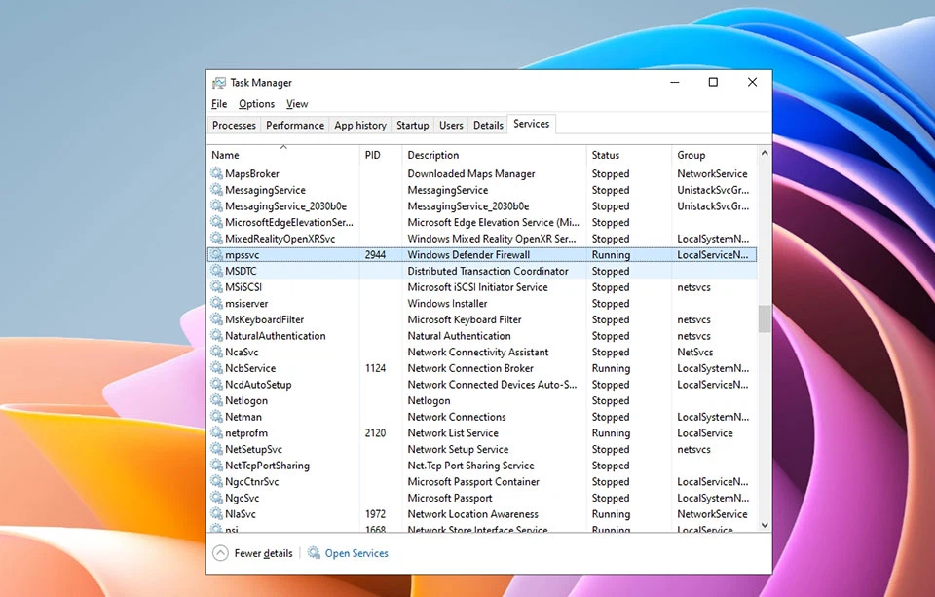Click PID 2120 of netprofm
This screenshot has height=597, width=935.
point(375,433)
